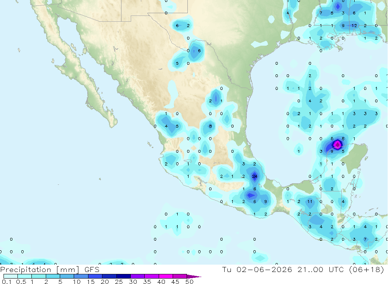Viewport: 388px width, 284px height.
Task: Click the 0.1–0.5 mm palest legend swatch
Action: (10, 276)
